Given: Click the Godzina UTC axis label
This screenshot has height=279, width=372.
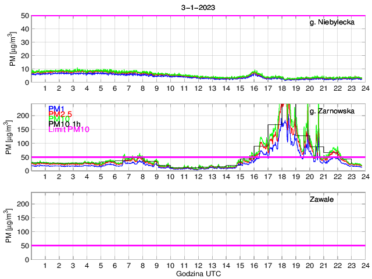Looking at the screenshot, I should click(x=198, y=273).
